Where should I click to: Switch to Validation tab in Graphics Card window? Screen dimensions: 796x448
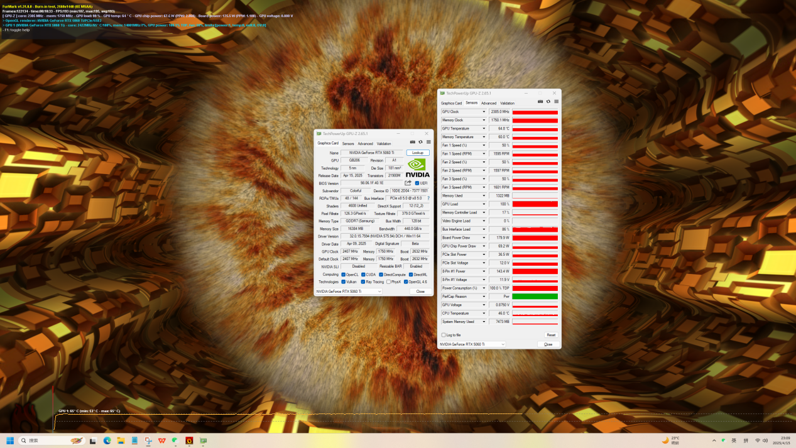coord(383,143)
